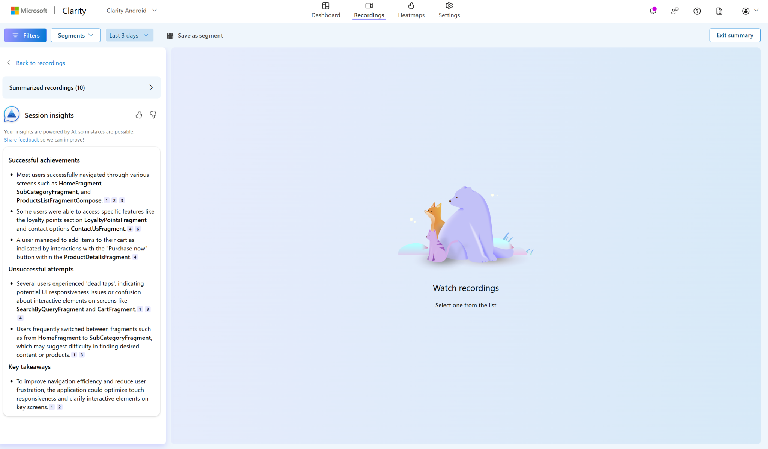Open the notifications bell icon
This screenshot has height=449, width=768.
click(x=652, y=11)
